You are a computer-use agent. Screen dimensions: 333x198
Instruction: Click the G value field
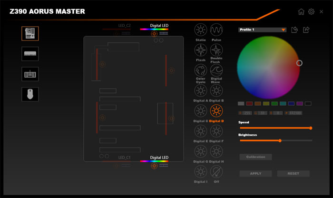[x=263, y=113]
